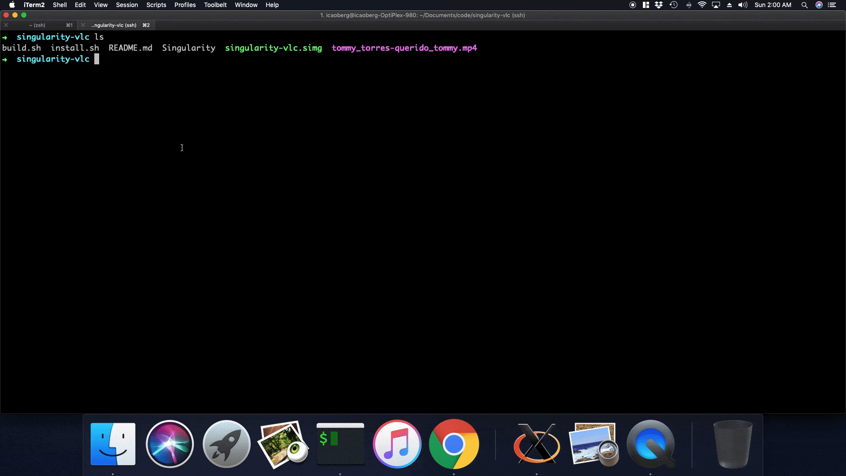Open Siri from the Dock
The height and width of the screenshot is (476, 846).
click(x=169, y=443)
